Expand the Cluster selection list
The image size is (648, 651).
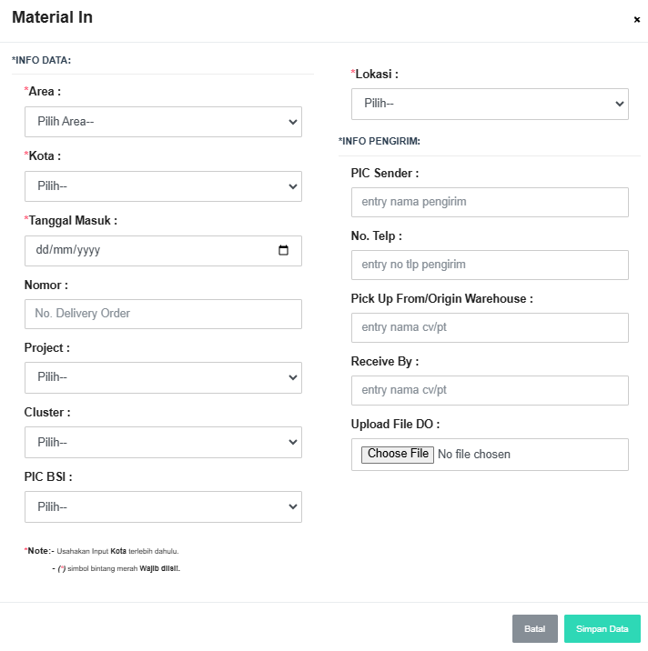pos(163,442)
